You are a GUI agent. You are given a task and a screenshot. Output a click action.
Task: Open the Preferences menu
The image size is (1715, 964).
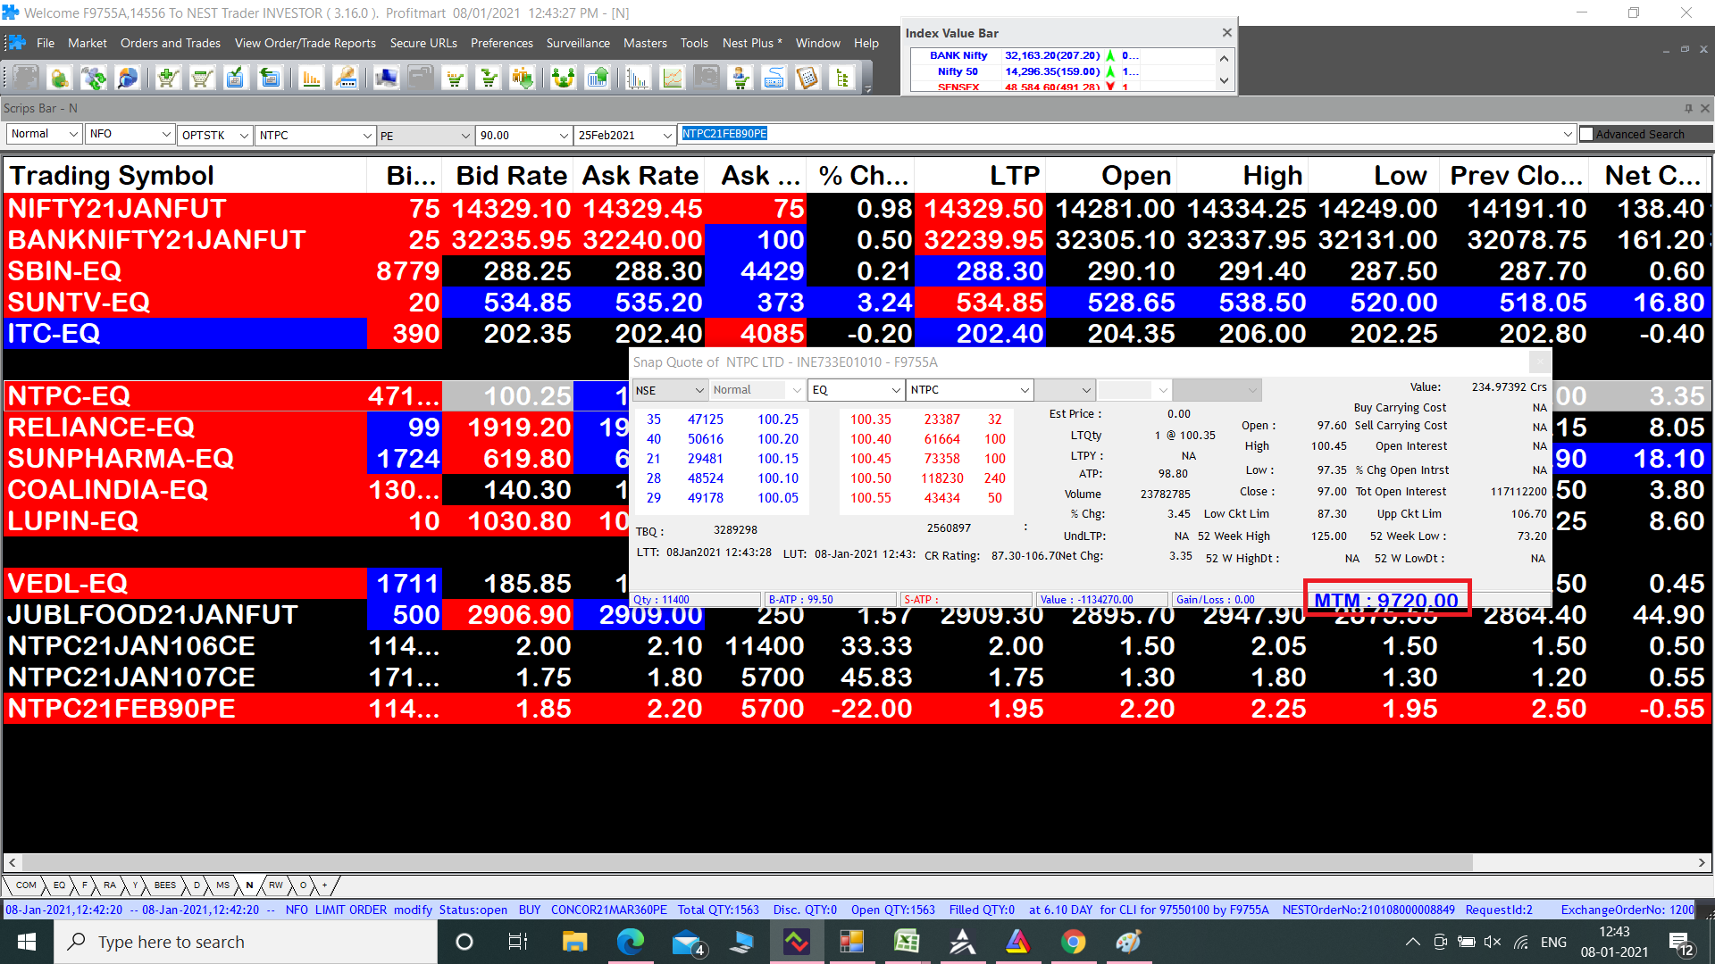[501, 43]
